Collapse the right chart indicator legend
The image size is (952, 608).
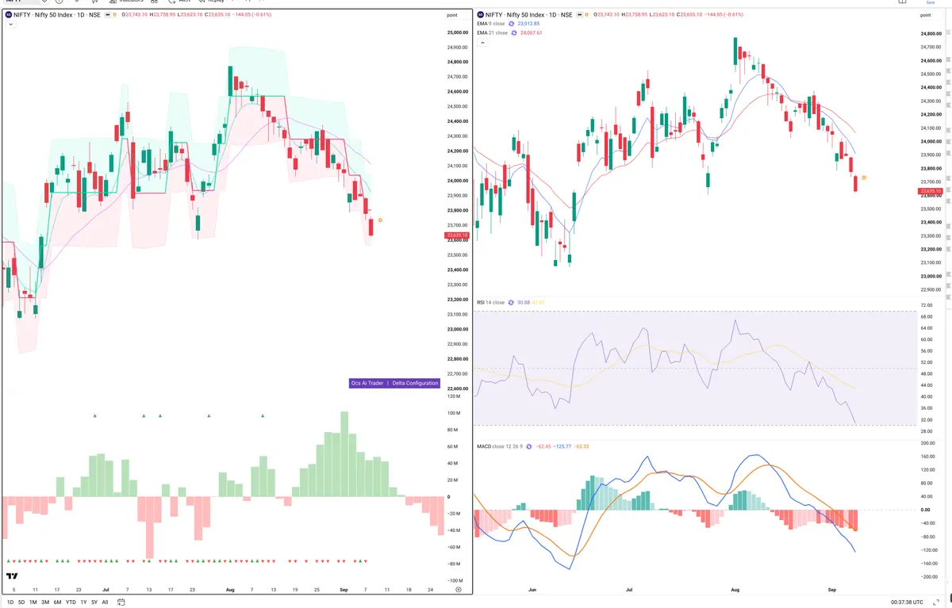point(482,43)
